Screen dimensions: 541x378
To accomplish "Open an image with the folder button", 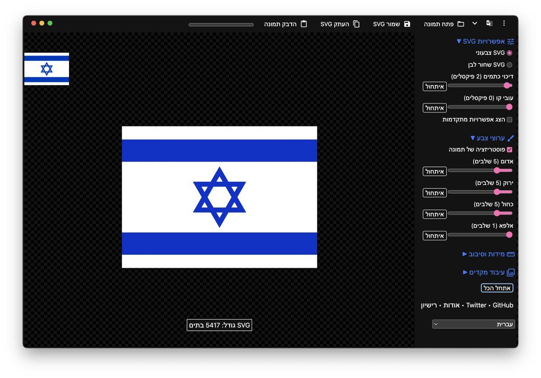I will 444,24.
